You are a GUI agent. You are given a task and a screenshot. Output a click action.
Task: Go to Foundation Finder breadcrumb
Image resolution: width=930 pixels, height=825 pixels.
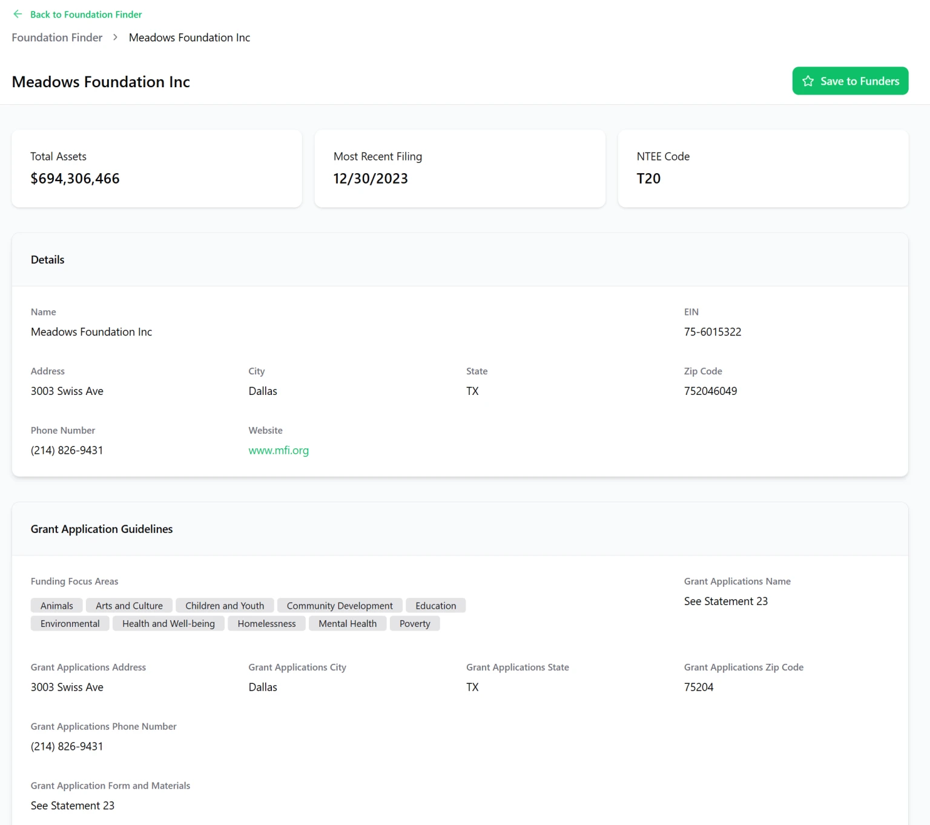click(x=57, y=38)
